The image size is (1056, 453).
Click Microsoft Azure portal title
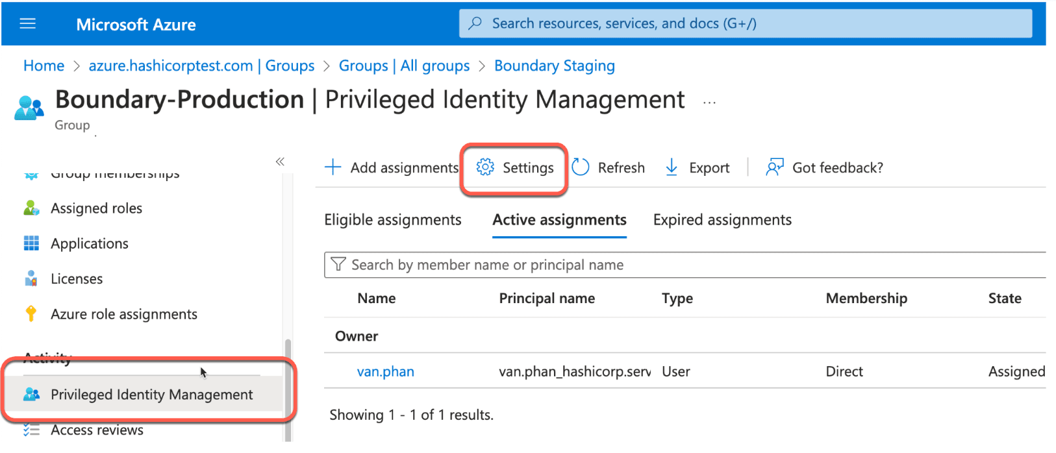point(136,25)
